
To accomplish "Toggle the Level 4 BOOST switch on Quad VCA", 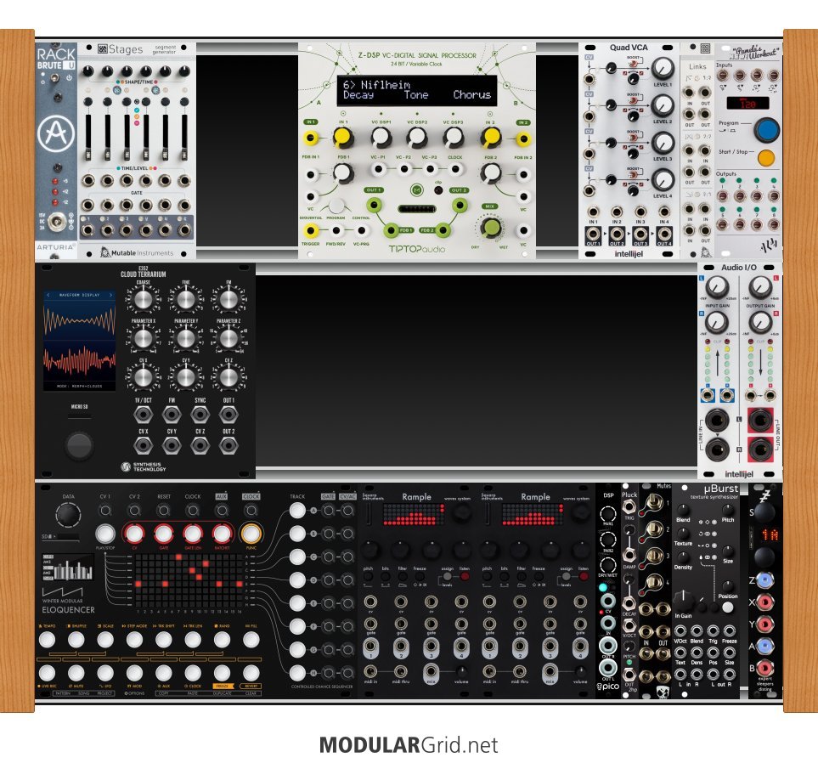I will click(x=634, y=175).
